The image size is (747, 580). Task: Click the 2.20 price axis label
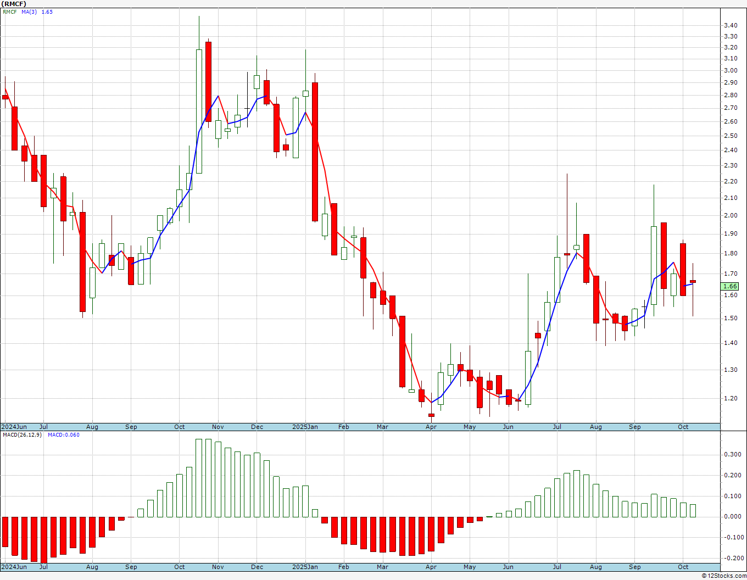731,181
